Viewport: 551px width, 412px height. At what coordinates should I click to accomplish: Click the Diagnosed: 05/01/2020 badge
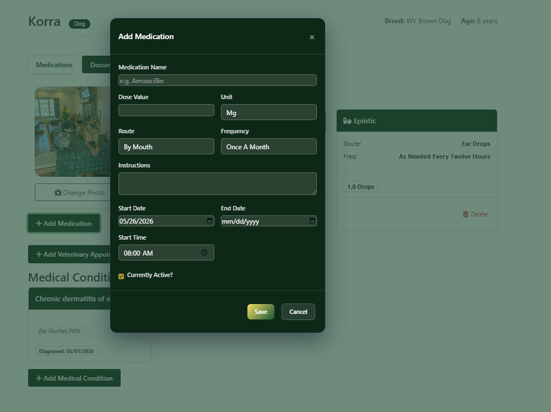(66, 351)
